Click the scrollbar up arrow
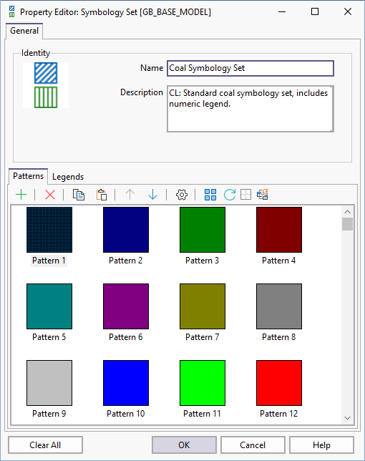This screenshot has width=365, height=461. [347, 212]
